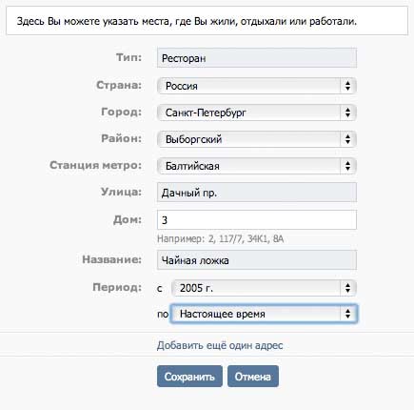The image size is (414, 410).
Task: Open the end period dropdown Настоящее время
Action: pyautogui.click(x=264, y=314)
